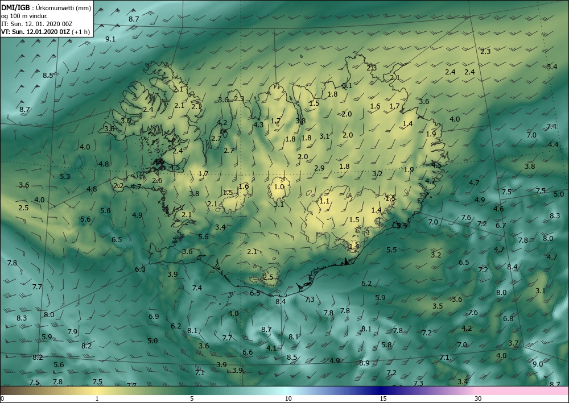Click the 1.1 value label
Screen dimensions: 569x403
(x=324, y=201)
